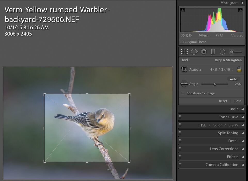Select the Crop Overlay tool icon
This screenshot has width=248, height=181.
[x=184, y=52]
